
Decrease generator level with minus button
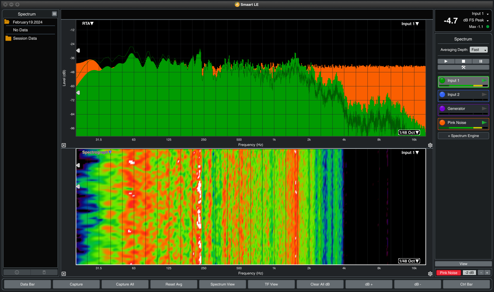tap(481, 273)
